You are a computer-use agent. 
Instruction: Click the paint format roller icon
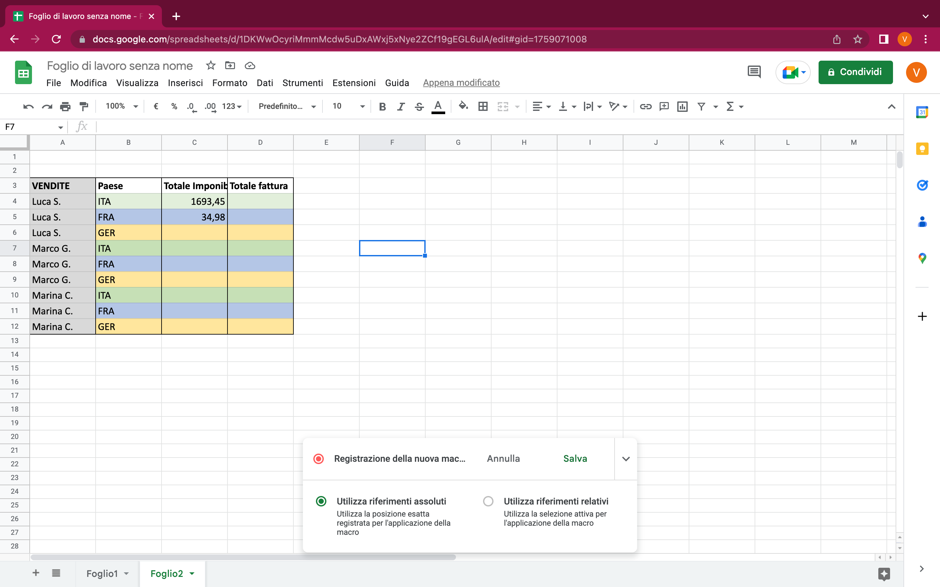click(84, 106)
